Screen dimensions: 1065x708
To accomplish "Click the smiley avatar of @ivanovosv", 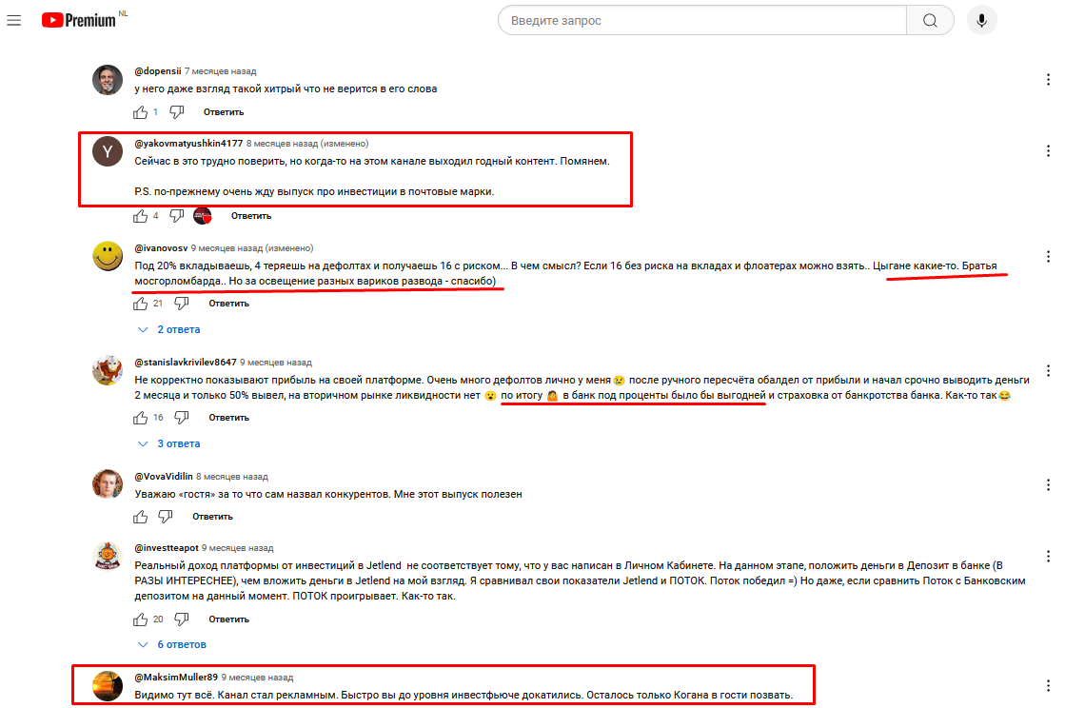I will point(108,257).
